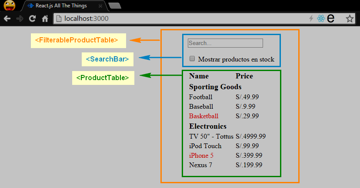The width and height of the screenshot is (360, 188).
Task: Click the Name column header
Action: tap(199, 76)
